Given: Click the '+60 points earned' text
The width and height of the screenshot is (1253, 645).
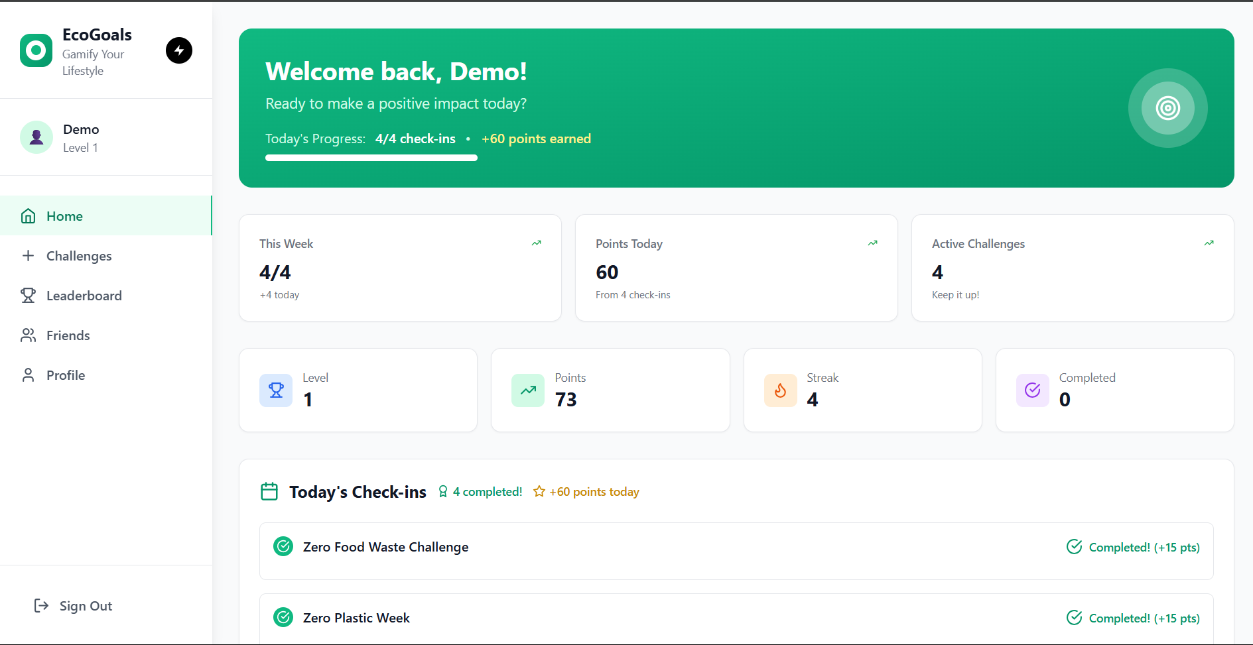Looking at the screenshot, I should click(536, 139).
